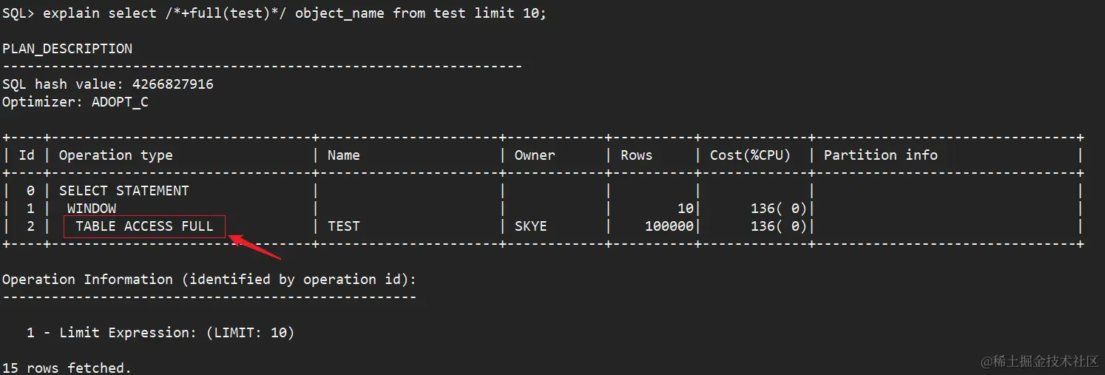Click the highlighted TABLE ACCESS FULL operation
The width and height of the screenshot is (1105, 375).
point(144,226)
